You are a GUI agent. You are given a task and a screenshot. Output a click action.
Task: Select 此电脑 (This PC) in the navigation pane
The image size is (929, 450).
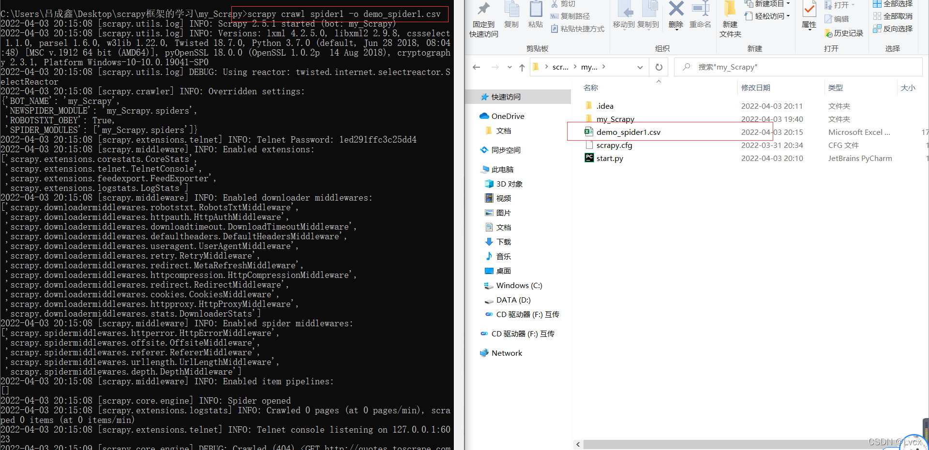coord(502,169)
